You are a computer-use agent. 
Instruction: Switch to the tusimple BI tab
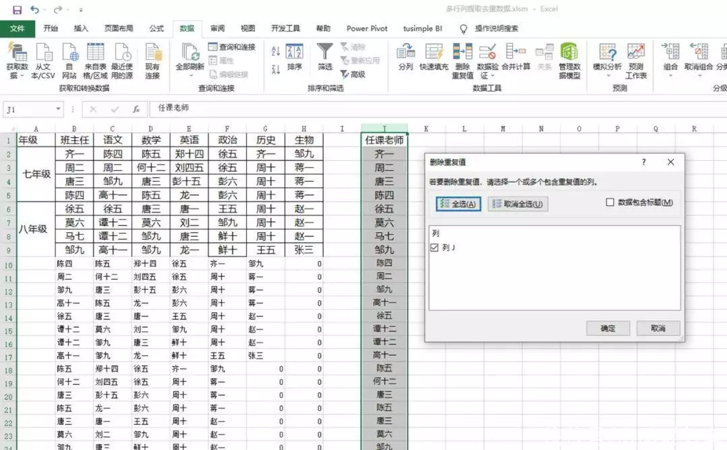click(x=422, y=29)
